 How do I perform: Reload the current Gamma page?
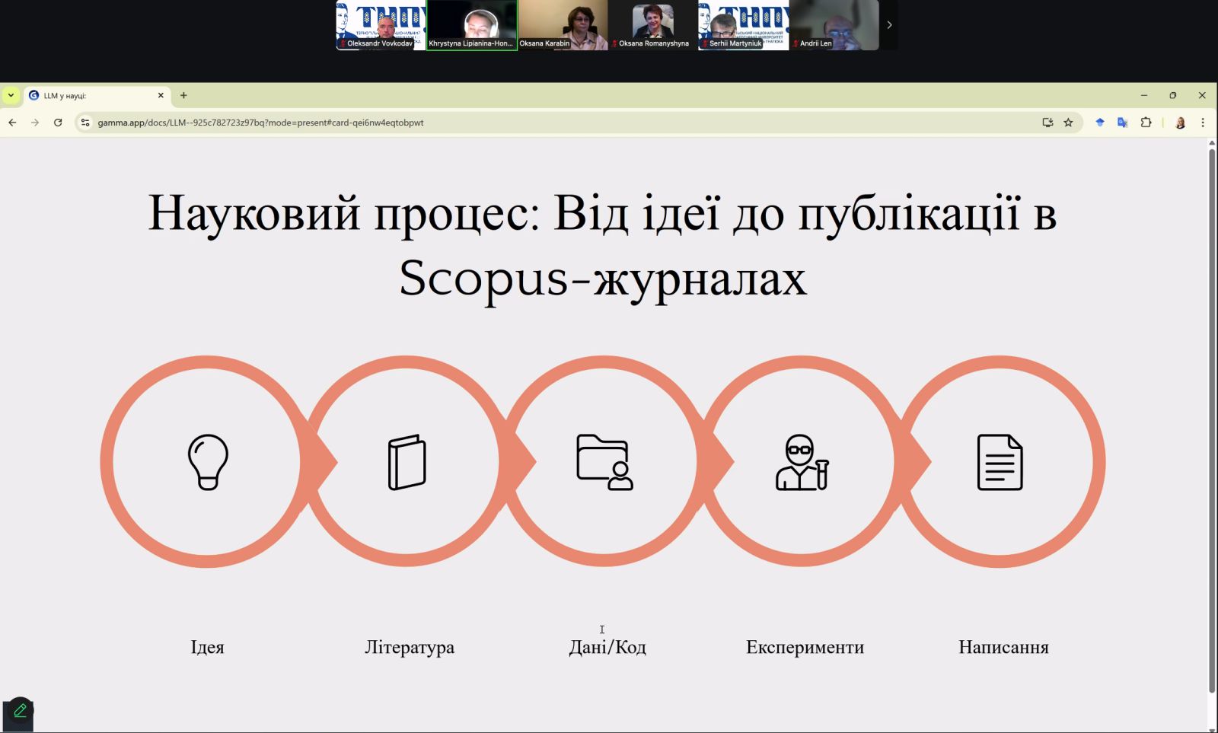(x=59, y=122)
